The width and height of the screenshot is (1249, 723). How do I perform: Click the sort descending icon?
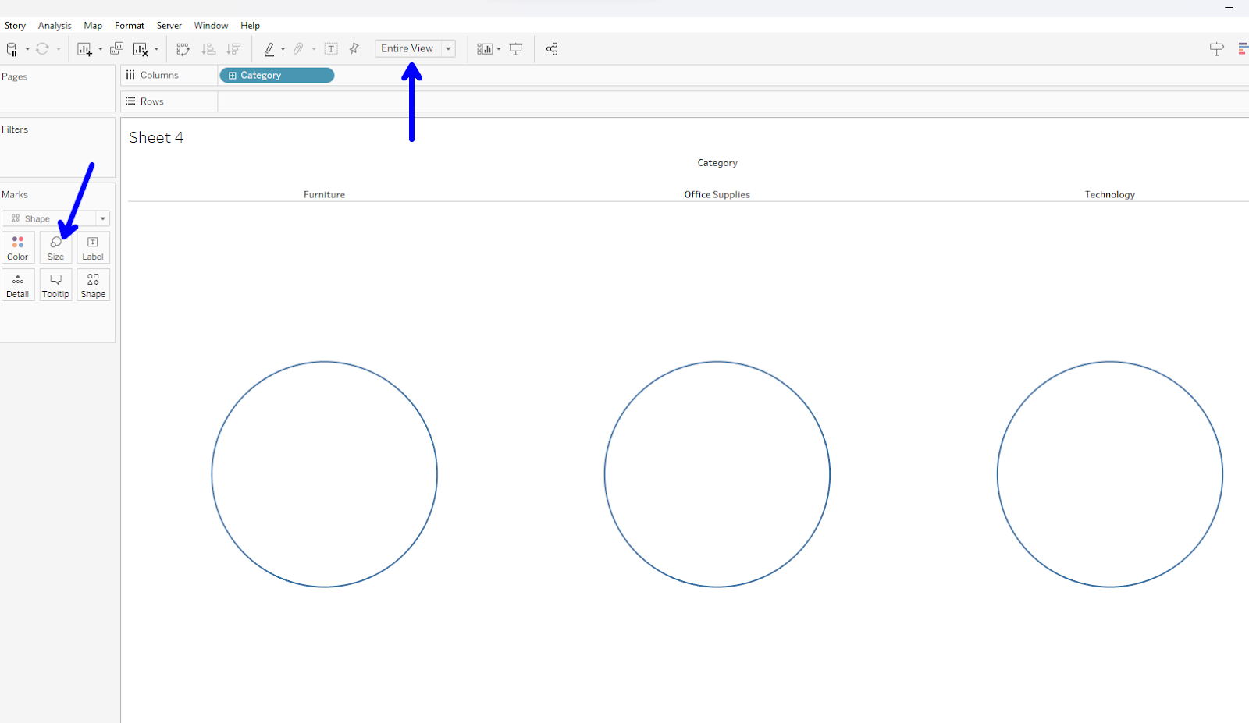(233, 49)
